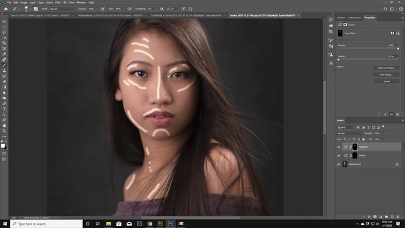Select the Eyedropper tool

tap(4, 54)
